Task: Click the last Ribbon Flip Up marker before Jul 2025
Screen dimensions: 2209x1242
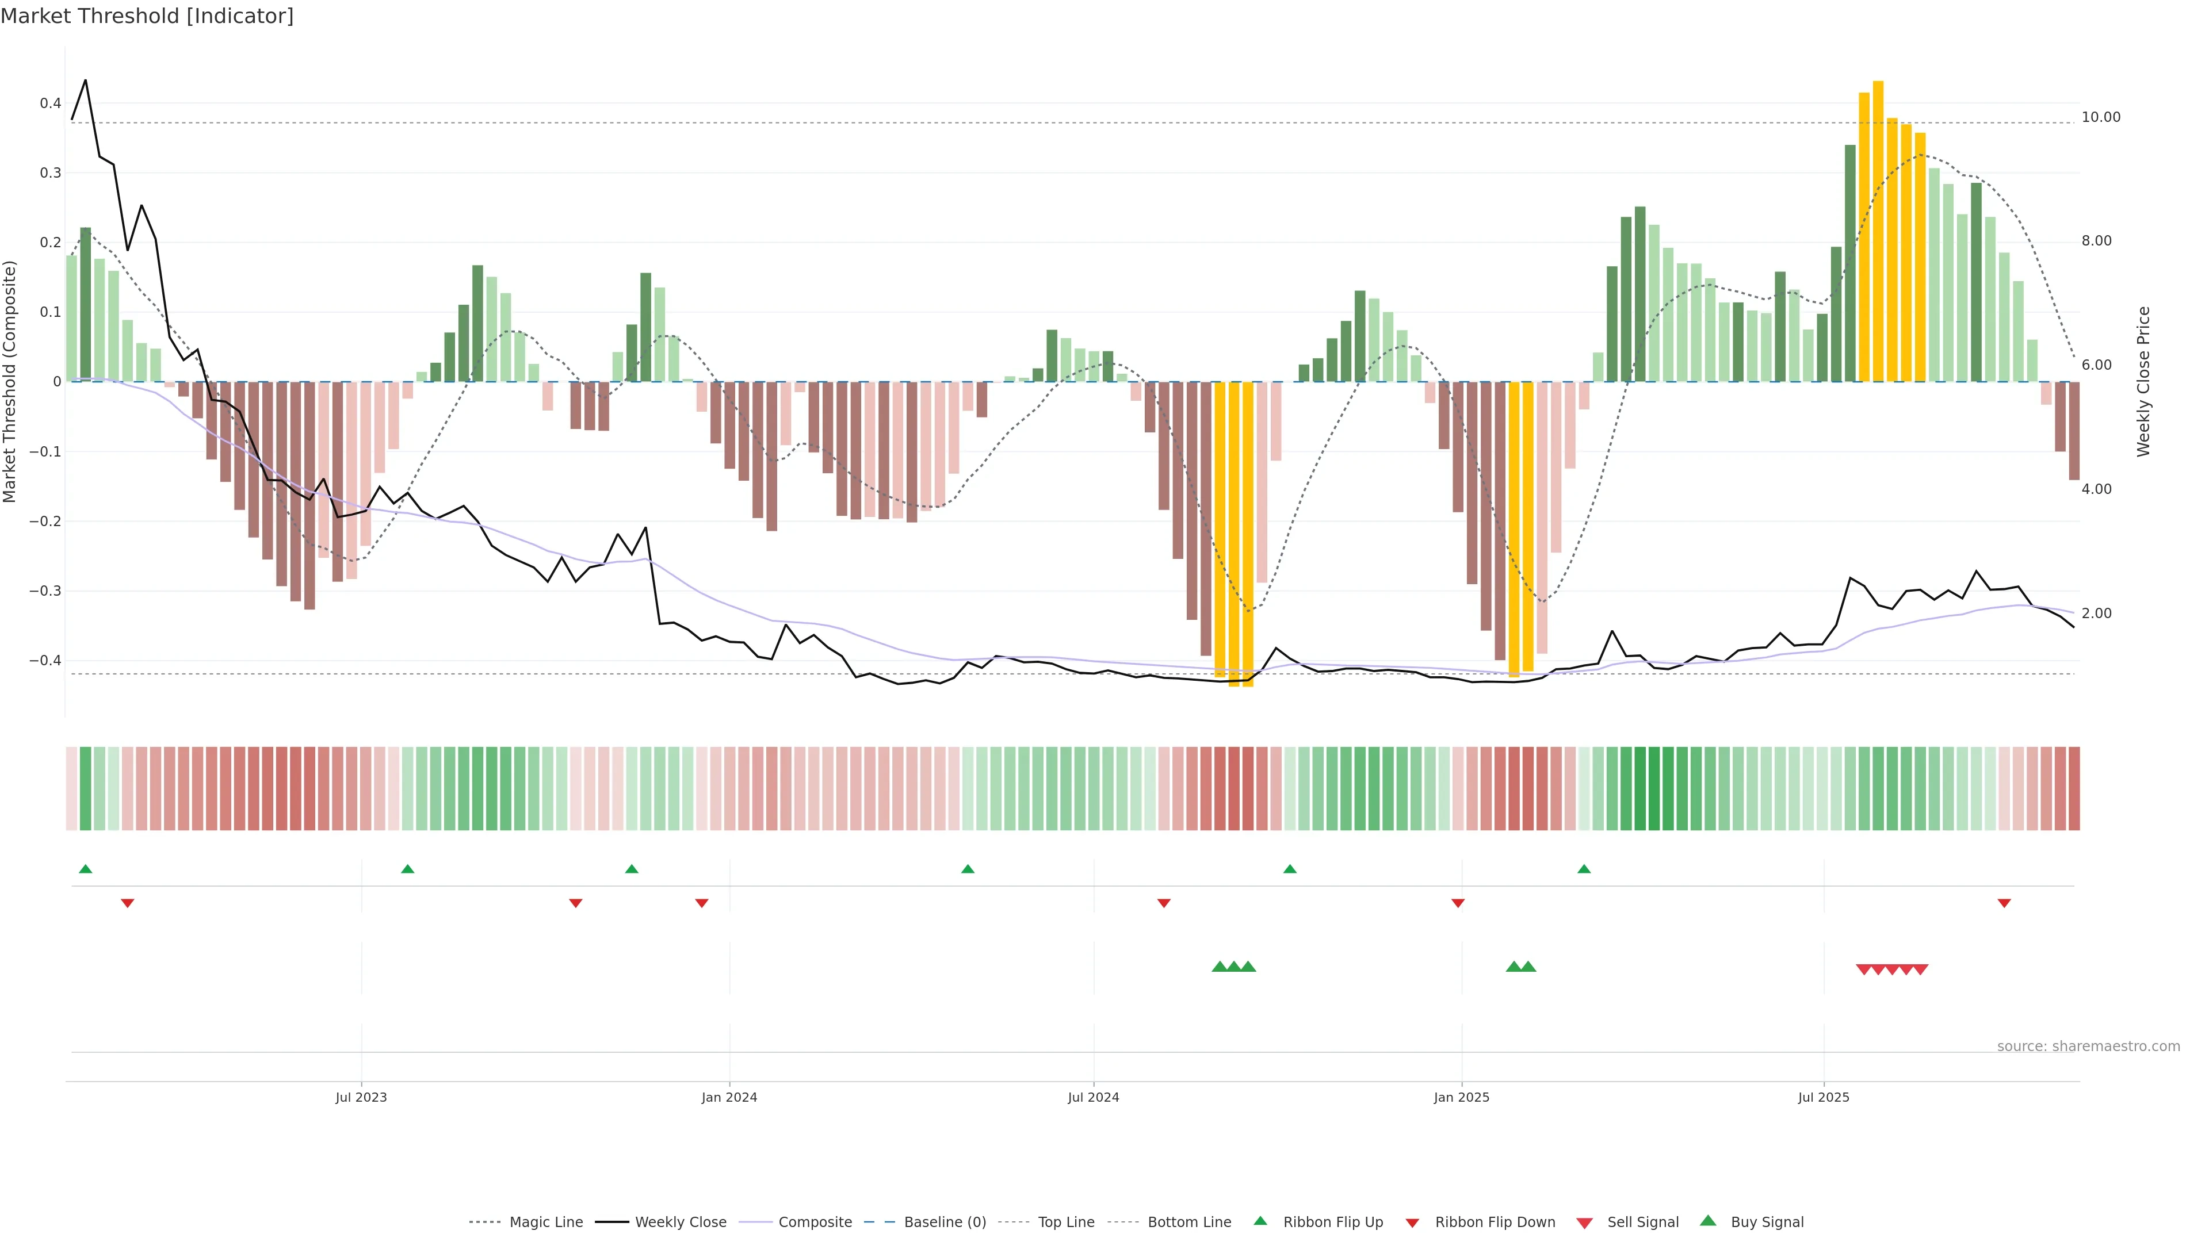Action: (x=1584, y=869)
